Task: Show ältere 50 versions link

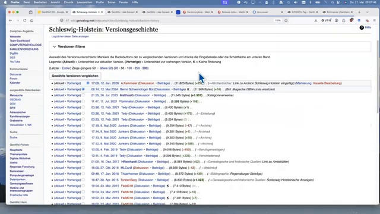Action: click(106, 68)
